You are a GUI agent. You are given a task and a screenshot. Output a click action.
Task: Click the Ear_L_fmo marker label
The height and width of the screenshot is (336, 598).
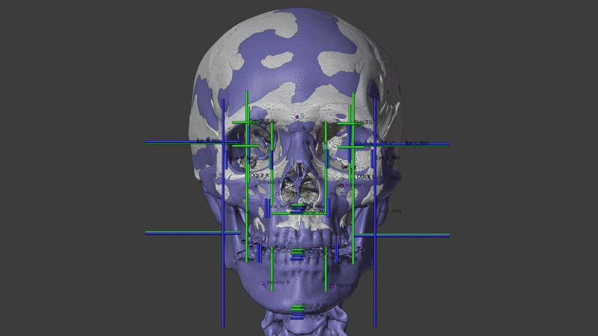coord(417,143)
